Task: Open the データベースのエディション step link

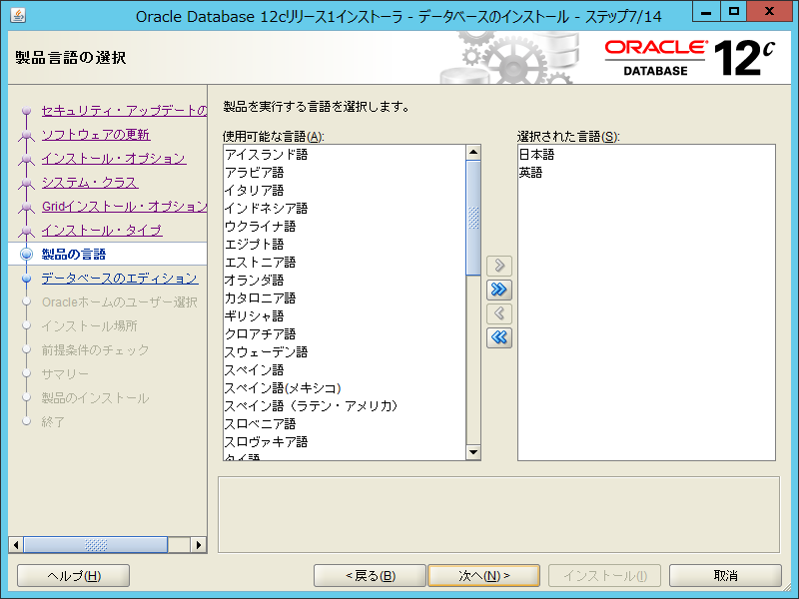Action: click(x=119, y=279)
